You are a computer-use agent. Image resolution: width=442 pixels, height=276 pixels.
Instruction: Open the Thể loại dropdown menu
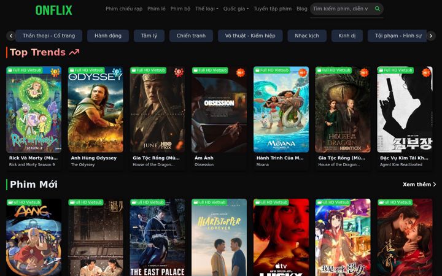207,9
